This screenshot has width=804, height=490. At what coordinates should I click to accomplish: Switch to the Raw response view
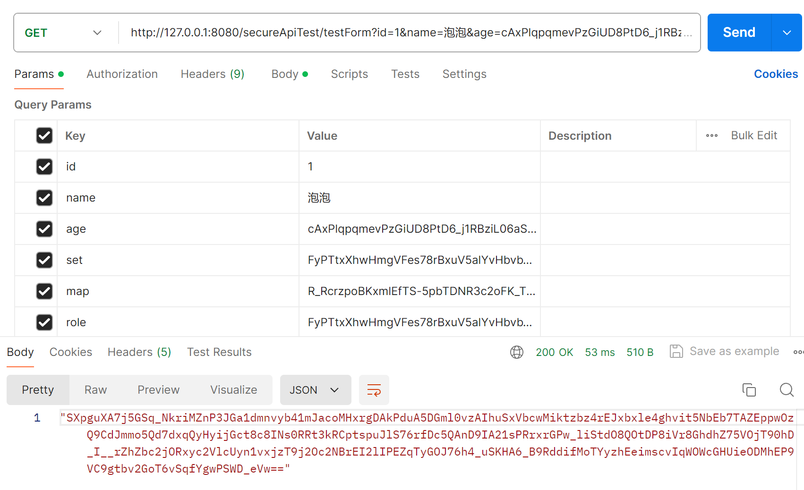95,390
